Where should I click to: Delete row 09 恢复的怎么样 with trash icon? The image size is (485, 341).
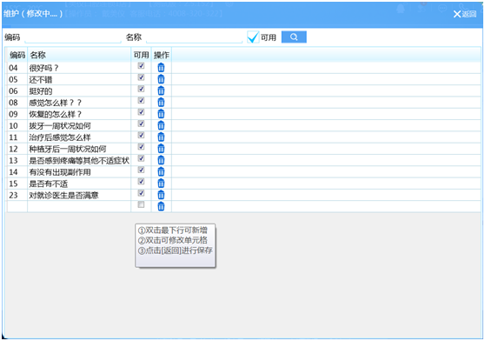click(x=161, y=114)
